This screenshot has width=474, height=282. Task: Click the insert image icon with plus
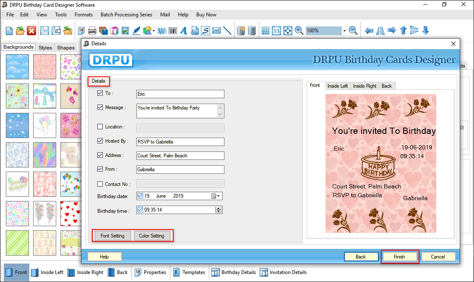point(125,31)
